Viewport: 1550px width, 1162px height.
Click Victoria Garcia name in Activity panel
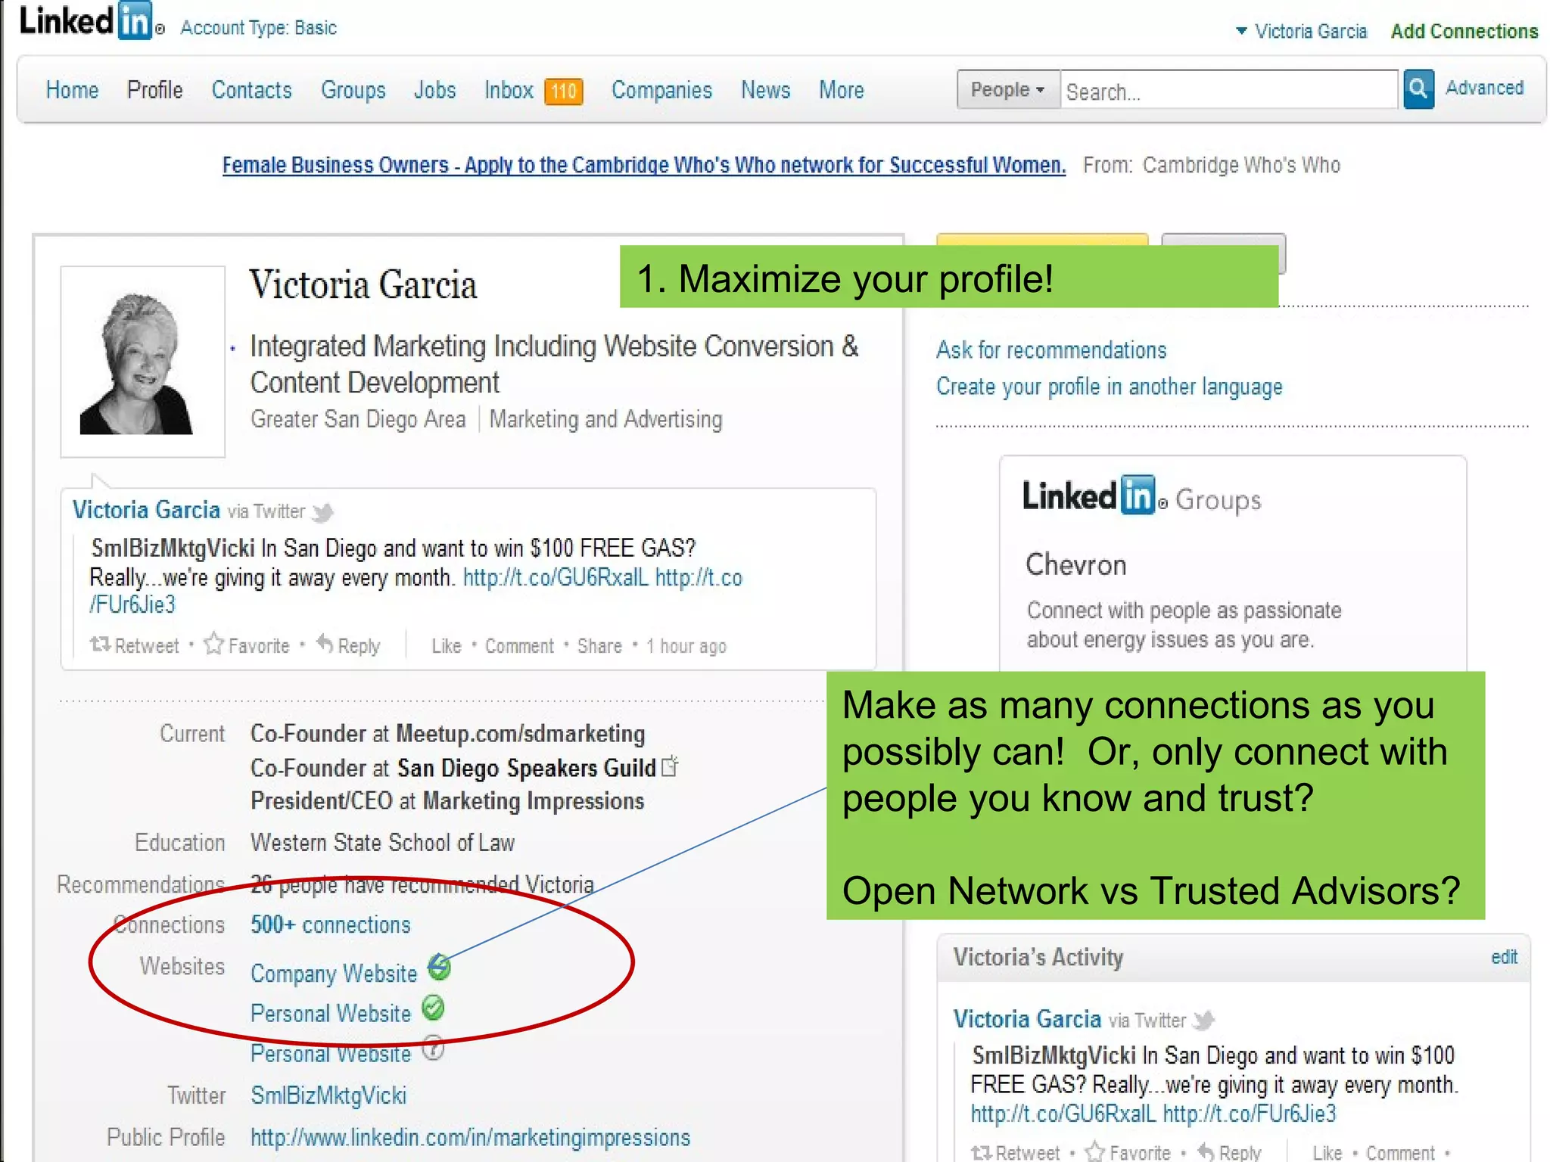[1027, 1019]
